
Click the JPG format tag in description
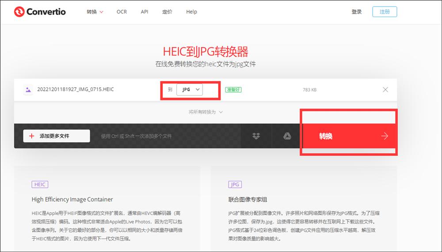pos(235,185)
